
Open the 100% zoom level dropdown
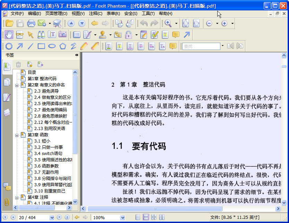[x=123, y=218]
